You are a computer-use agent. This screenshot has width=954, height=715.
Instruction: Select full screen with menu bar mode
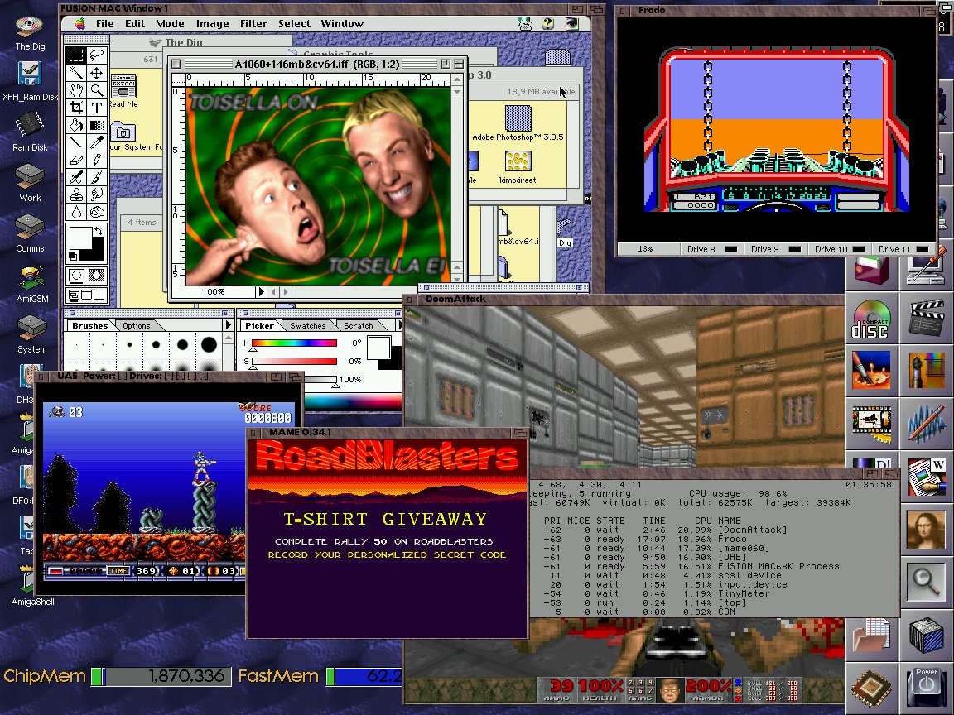86,295
